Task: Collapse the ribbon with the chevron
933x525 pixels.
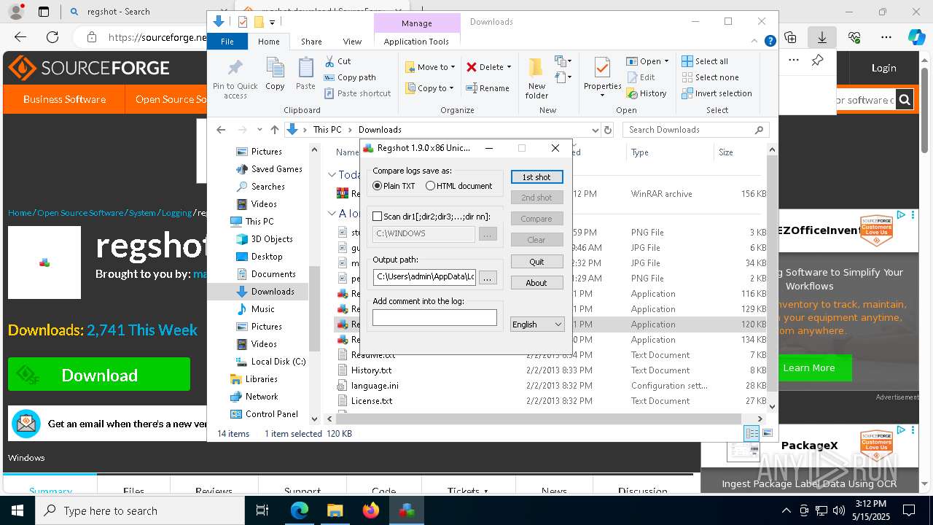Action: (755, 42)
